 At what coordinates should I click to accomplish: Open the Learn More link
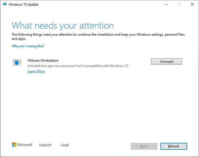click(36, 71)
